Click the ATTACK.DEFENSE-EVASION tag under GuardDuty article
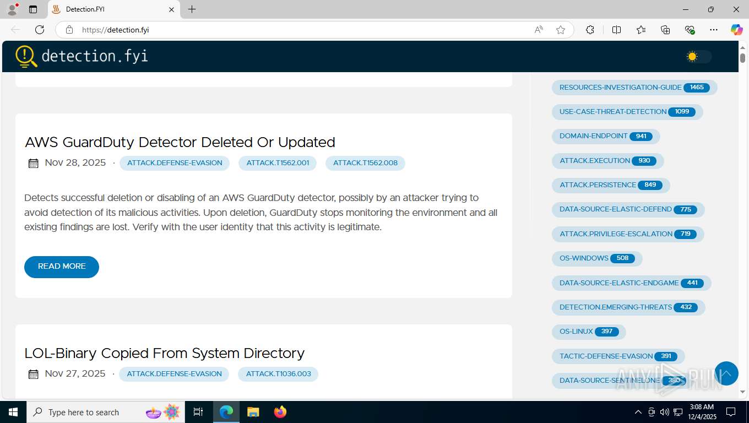 click(175, 163)
